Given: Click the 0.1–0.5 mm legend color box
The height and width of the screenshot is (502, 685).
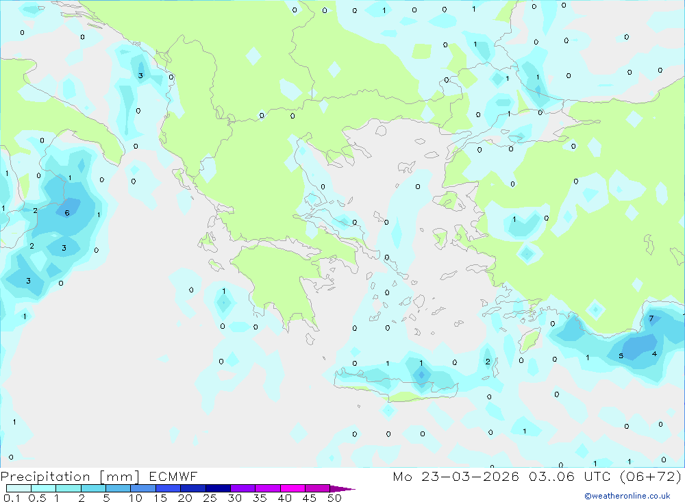Looking at the screenshot, I should (18, 488).
